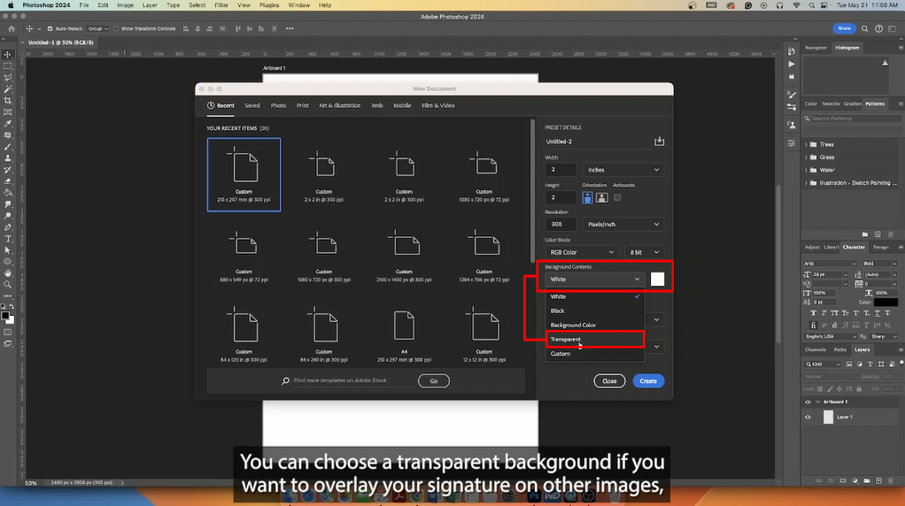905x506 pixels.
Task: Enable the Artboards checkbox
Action: click(617, 197)
